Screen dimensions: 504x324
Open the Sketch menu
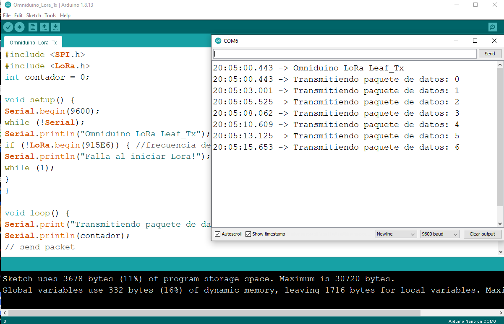click(x=34, y=16)
